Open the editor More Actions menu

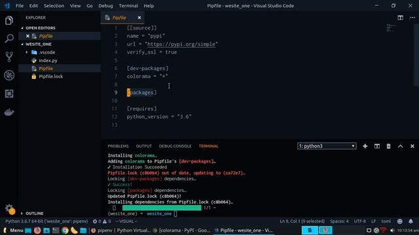point(412,18)
